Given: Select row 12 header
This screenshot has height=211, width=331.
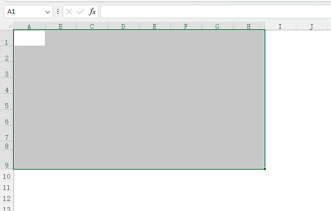Looking at the screenshot, I should coord(7,199).
